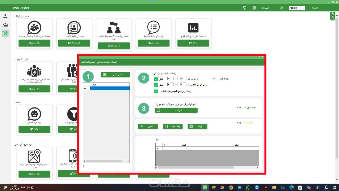Click wait-from field containing 10 in first row
The width and height of the screenshot is (339, 191).
170,79
